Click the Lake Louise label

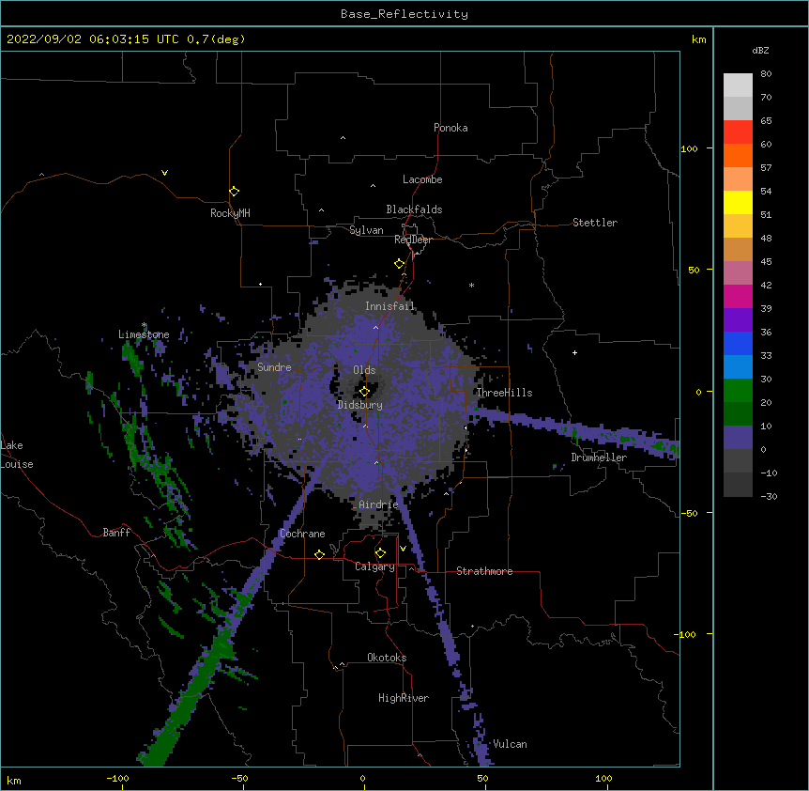pos(17,455)
